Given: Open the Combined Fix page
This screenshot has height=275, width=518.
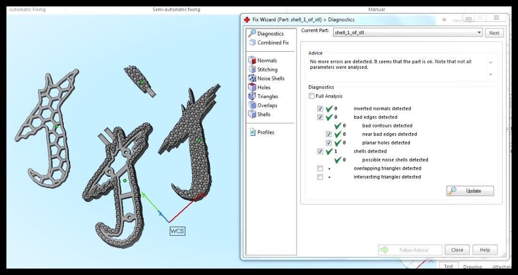Looking at the screenshot, I should click(x=269, y=43).
